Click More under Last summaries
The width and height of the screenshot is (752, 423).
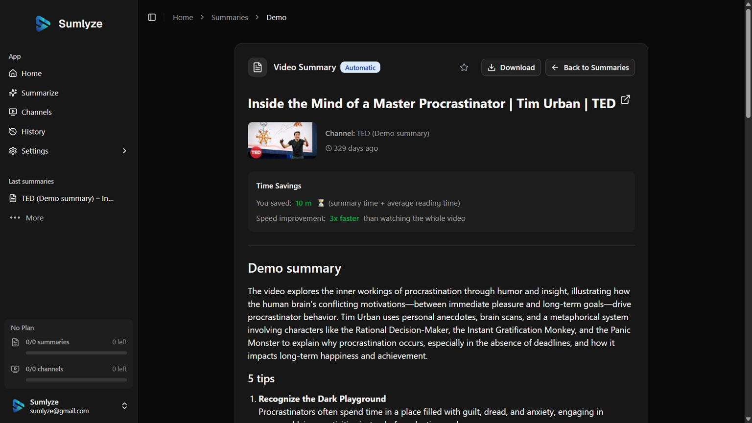tap(34, 218)
